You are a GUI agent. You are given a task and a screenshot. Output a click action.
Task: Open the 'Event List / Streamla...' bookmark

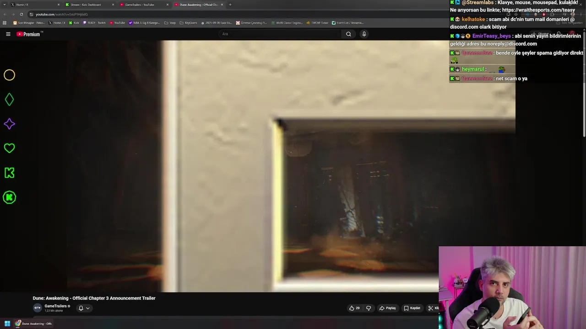pyautogui.click(x=348, y=22)
